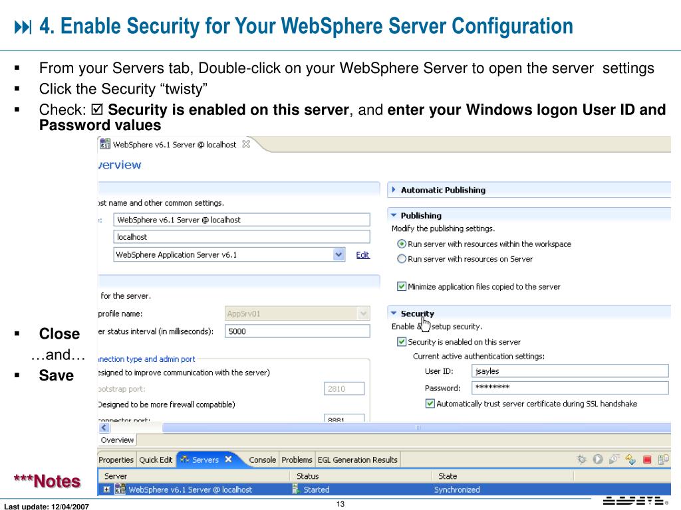
Task: Click the Status column header
Action: tap(360, 476)
